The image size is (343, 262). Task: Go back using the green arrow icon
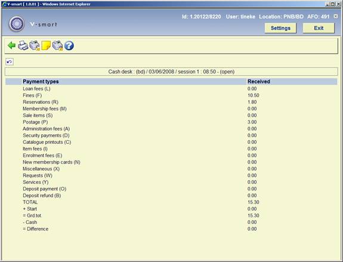11,45
